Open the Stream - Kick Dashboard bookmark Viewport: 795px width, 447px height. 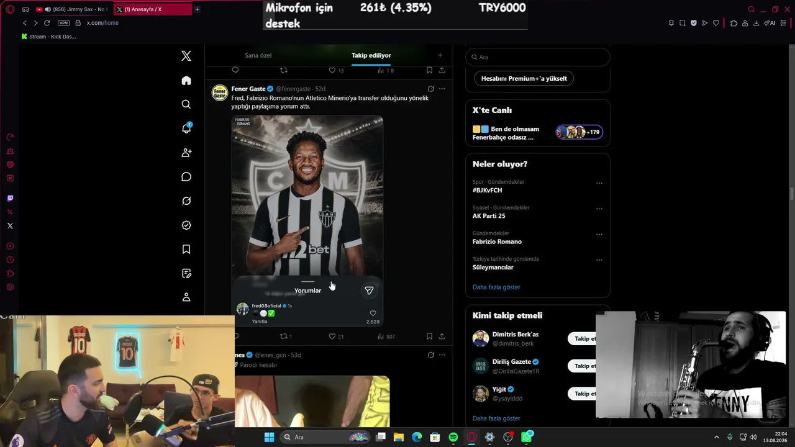tap(48, 37)
